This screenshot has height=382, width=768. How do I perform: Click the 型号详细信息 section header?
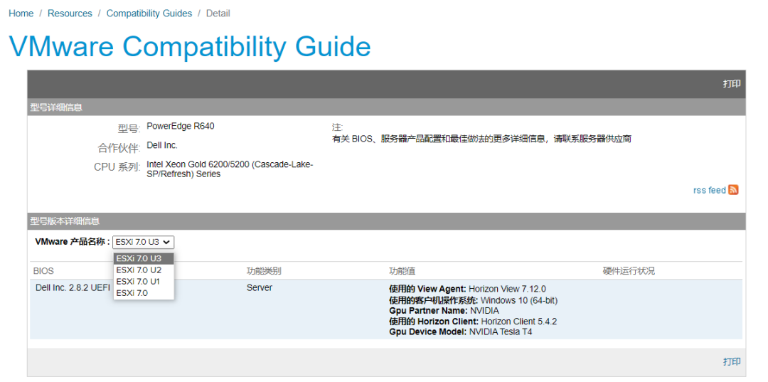pos(56,107)
